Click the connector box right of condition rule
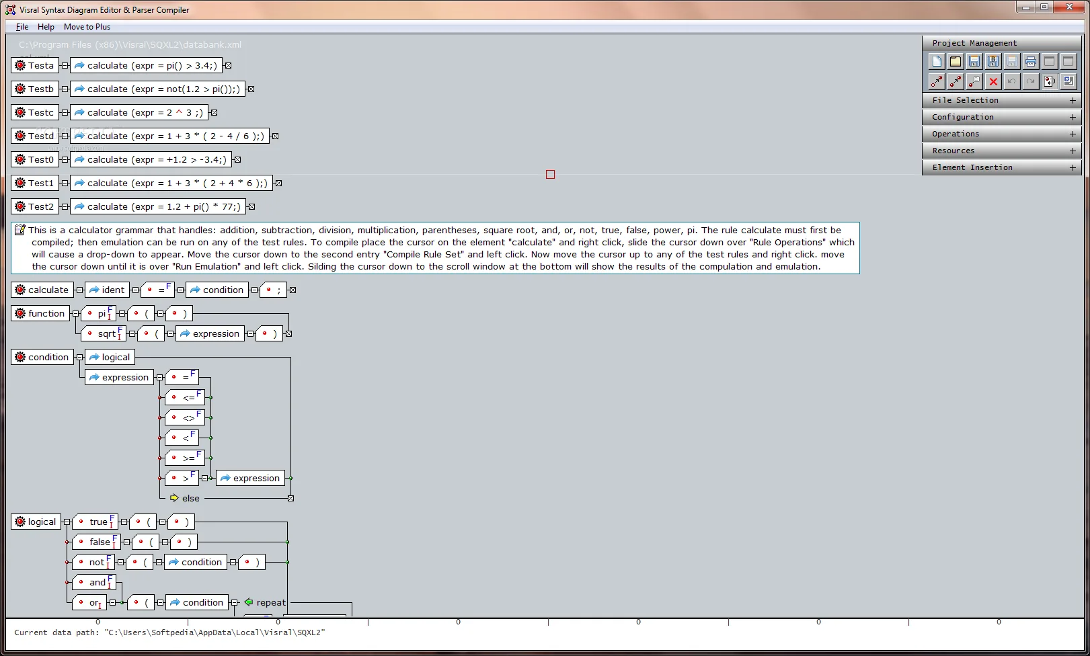Image resolution: width=1090 pixels, height=656 pixels. coord(79,357)
